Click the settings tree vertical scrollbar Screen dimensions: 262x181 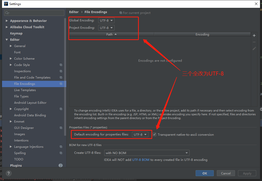[x=65, y=77]
